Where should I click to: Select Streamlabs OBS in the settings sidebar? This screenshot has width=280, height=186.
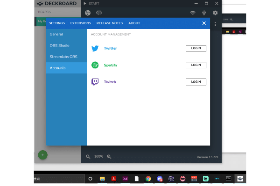tap(67, 57)
